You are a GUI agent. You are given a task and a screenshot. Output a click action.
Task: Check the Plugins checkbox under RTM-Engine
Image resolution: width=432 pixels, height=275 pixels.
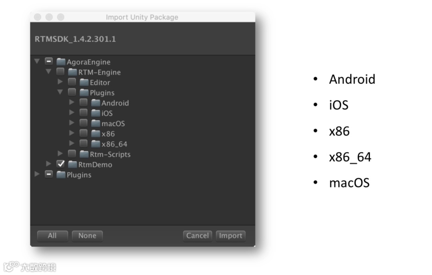pos(72,92)
